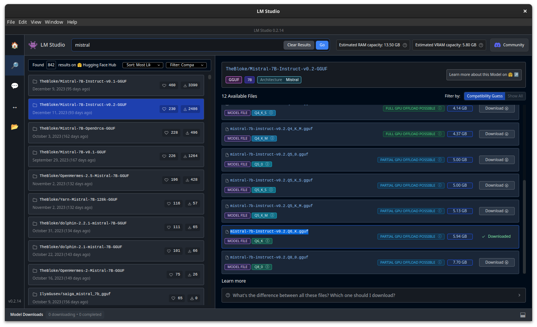The width and height of the screenshot is (537, 327).
Task: Open the Window menu
Action: 54,22
